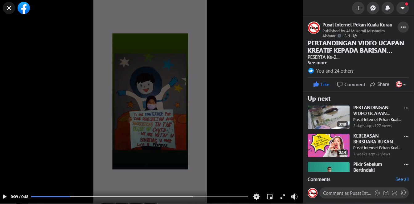Unlike the post with Like button

[321, 84]
